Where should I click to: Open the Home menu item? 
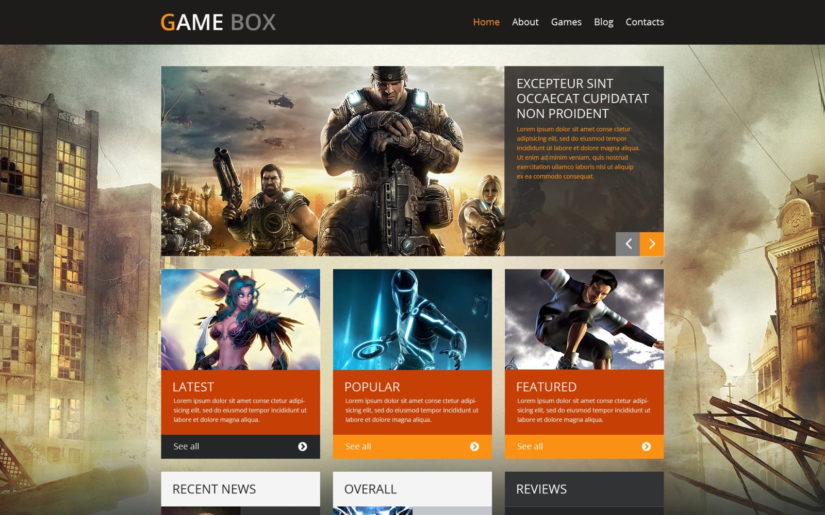tap(486, 22)
